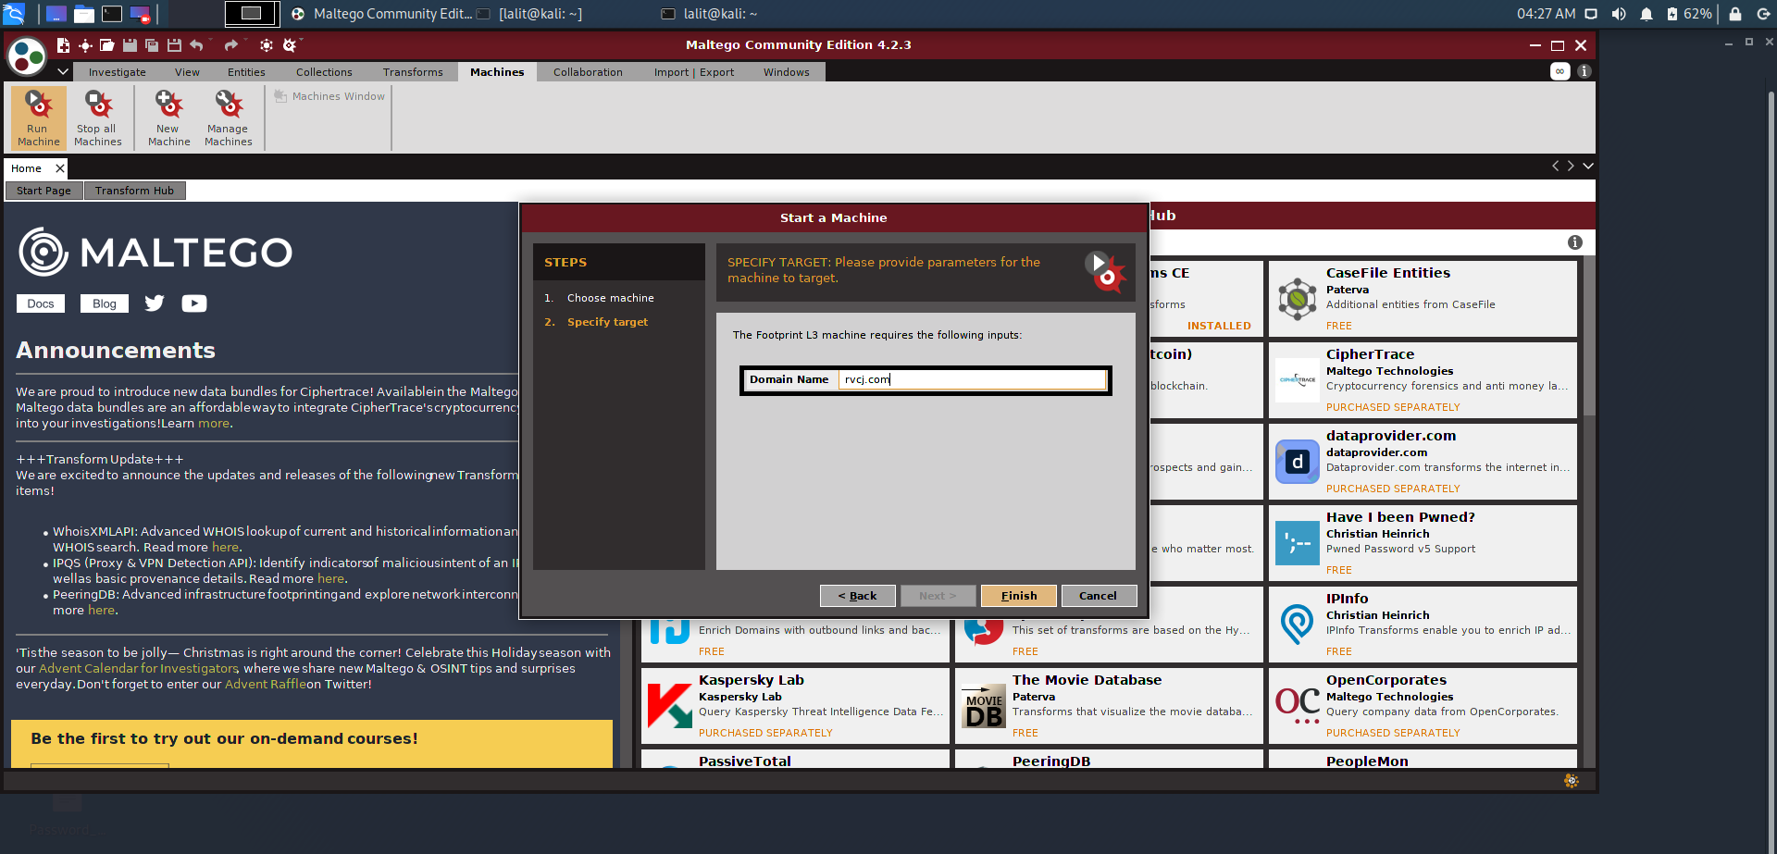Click the Open folder quick-access icon
This screenshot has width=1777, height=854.
(x=107, y=44)
